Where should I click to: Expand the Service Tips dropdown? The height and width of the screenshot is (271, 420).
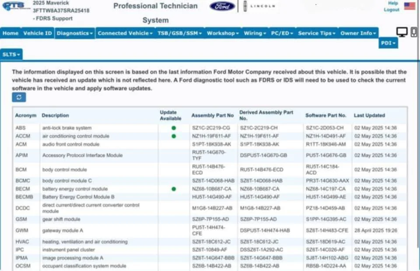[317, 33]
